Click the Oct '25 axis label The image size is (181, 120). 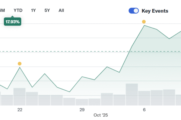[x=101, y=115]
